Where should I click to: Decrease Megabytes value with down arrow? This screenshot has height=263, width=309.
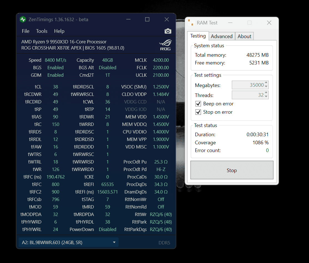click(x=266, y=87)
